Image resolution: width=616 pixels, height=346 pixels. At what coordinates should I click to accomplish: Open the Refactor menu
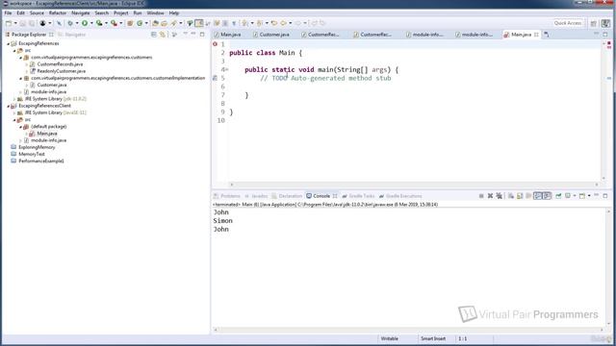(x=58, y=12)
